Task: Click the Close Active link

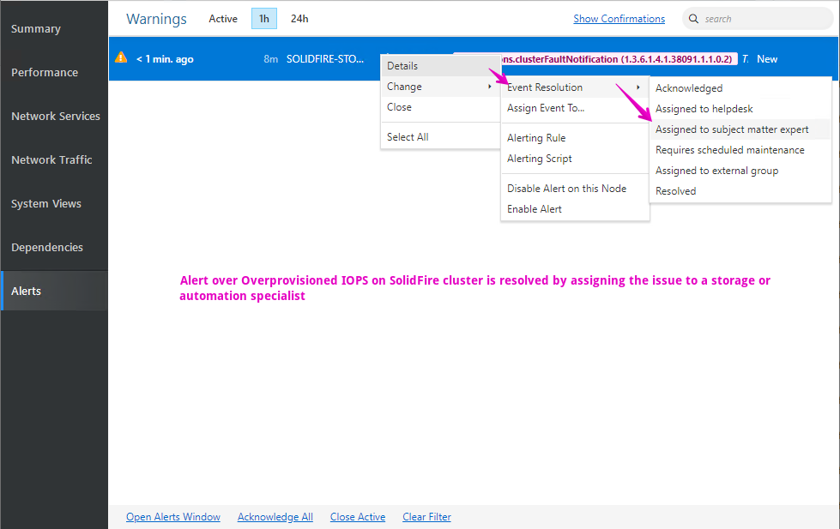Action: pyautogui.click(x=358, y=517)
